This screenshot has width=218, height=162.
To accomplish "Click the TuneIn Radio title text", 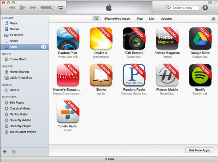I will pyautogui.click(x=68, y=126).
